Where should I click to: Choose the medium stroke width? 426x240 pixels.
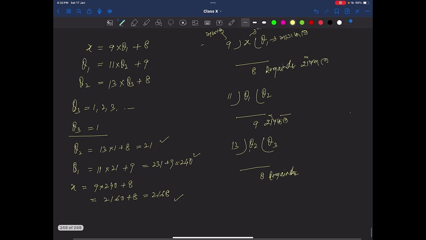pos(255,23)
